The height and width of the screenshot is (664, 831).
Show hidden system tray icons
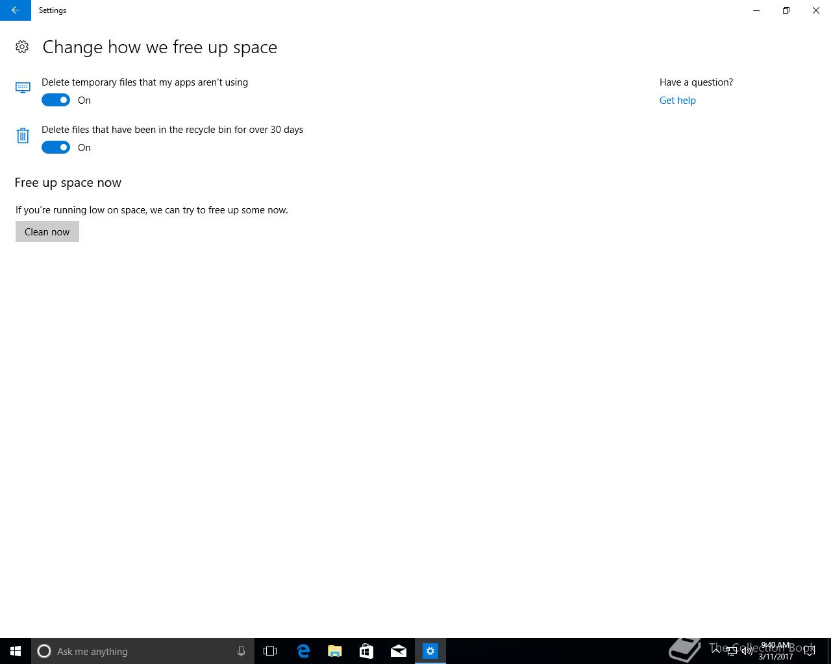[716, 651]
